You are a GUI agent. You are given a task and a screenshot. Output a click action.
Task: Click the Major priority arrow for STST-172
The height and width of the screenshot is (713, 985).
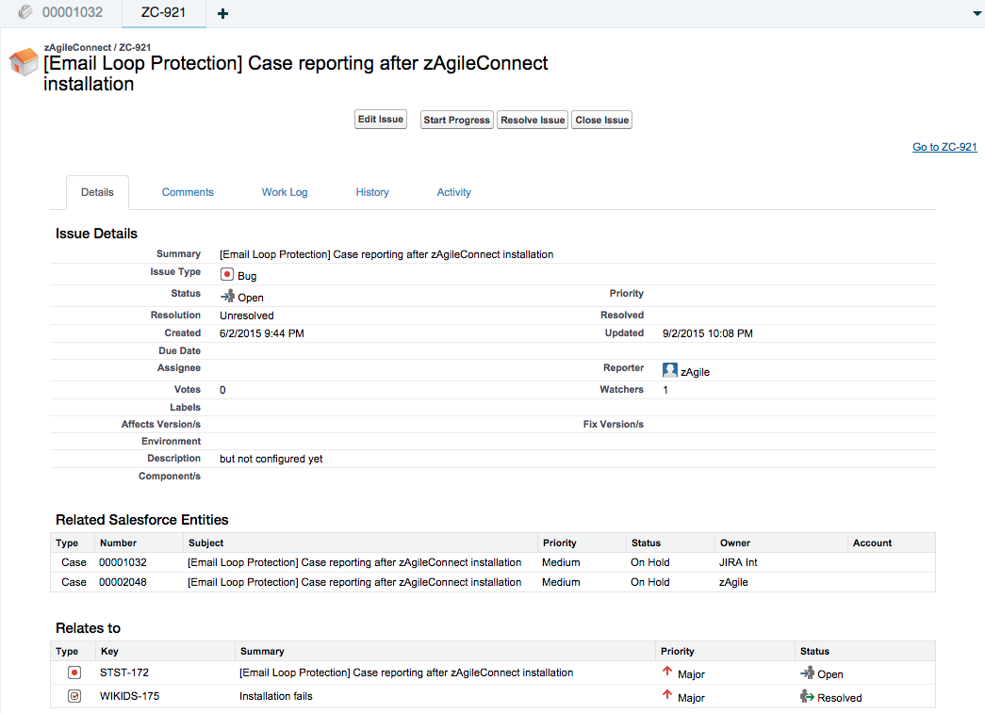669,672
